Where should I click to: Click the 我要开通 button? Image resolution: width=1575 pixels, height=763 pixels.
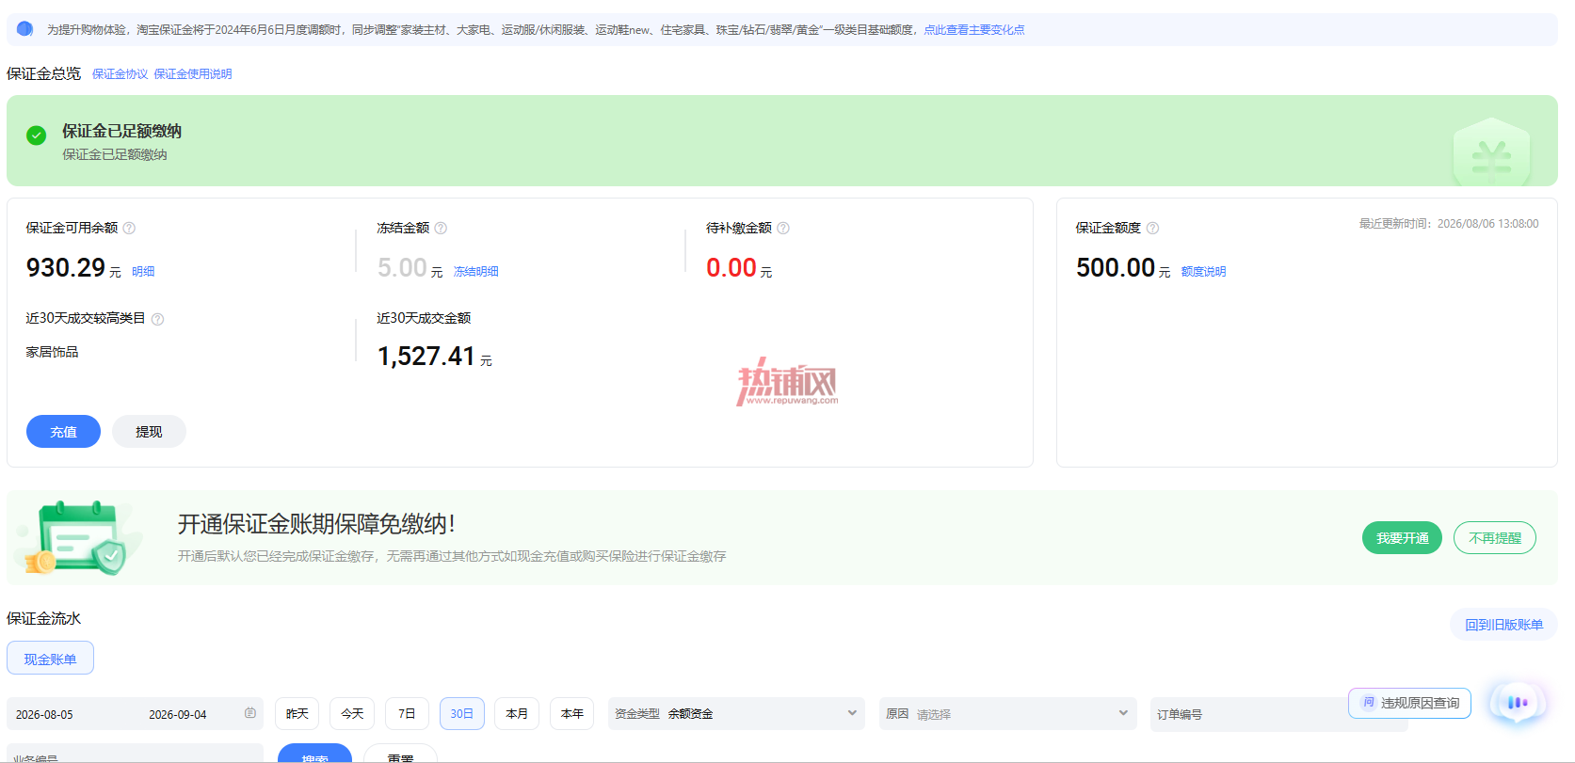[1402, 538]
